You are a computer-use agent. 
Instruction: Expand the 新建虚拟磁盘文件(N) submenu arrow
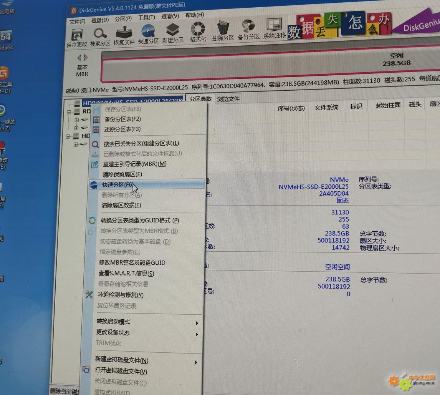[x=195, y=362]
